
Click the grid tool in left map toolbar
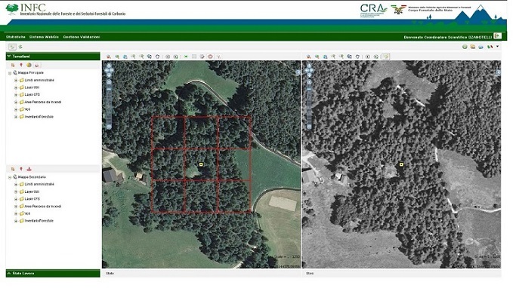click(x=194, y=57)
